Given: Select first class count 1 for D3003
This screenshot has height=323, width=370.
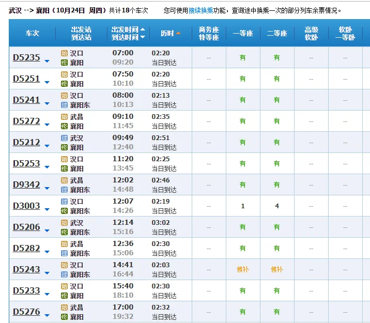Looking at the screenshot, I should click(242, 206).
